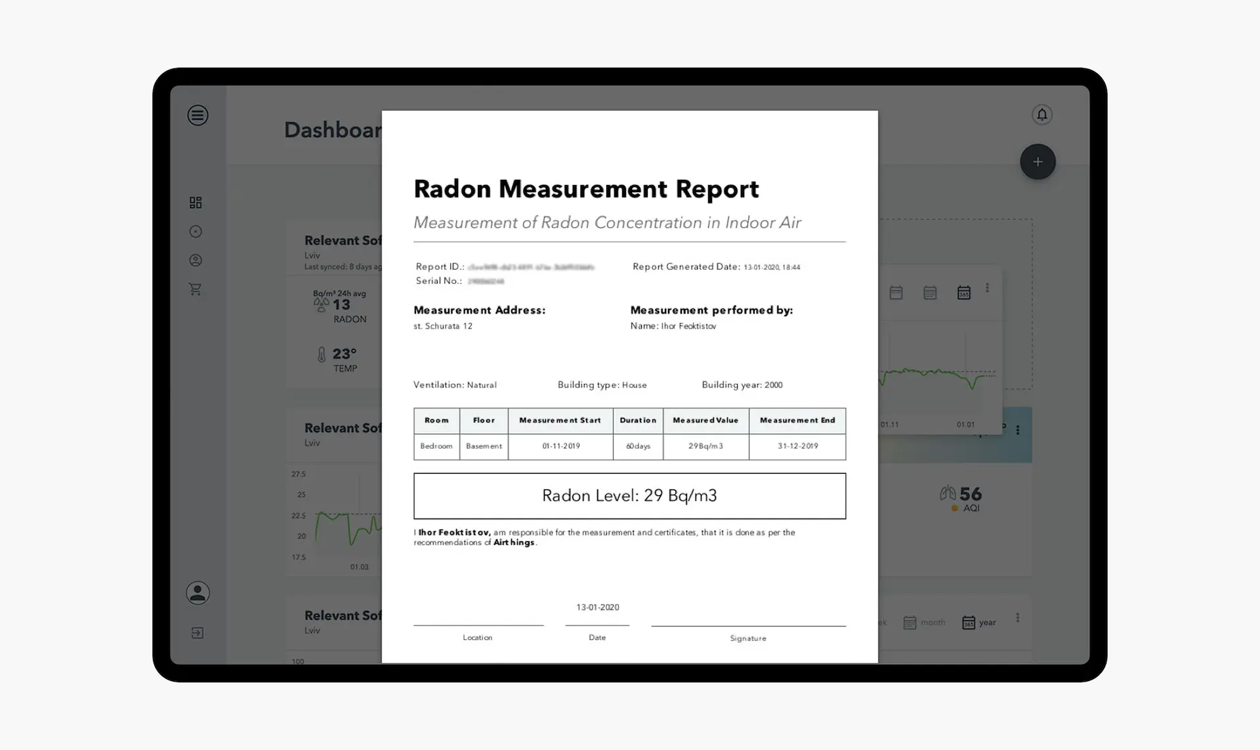Click the lungs AQI icon near the 56 reading
The width and height of the screenshot is (1260, 750).
pyautogui.click(x=947, y=493)
